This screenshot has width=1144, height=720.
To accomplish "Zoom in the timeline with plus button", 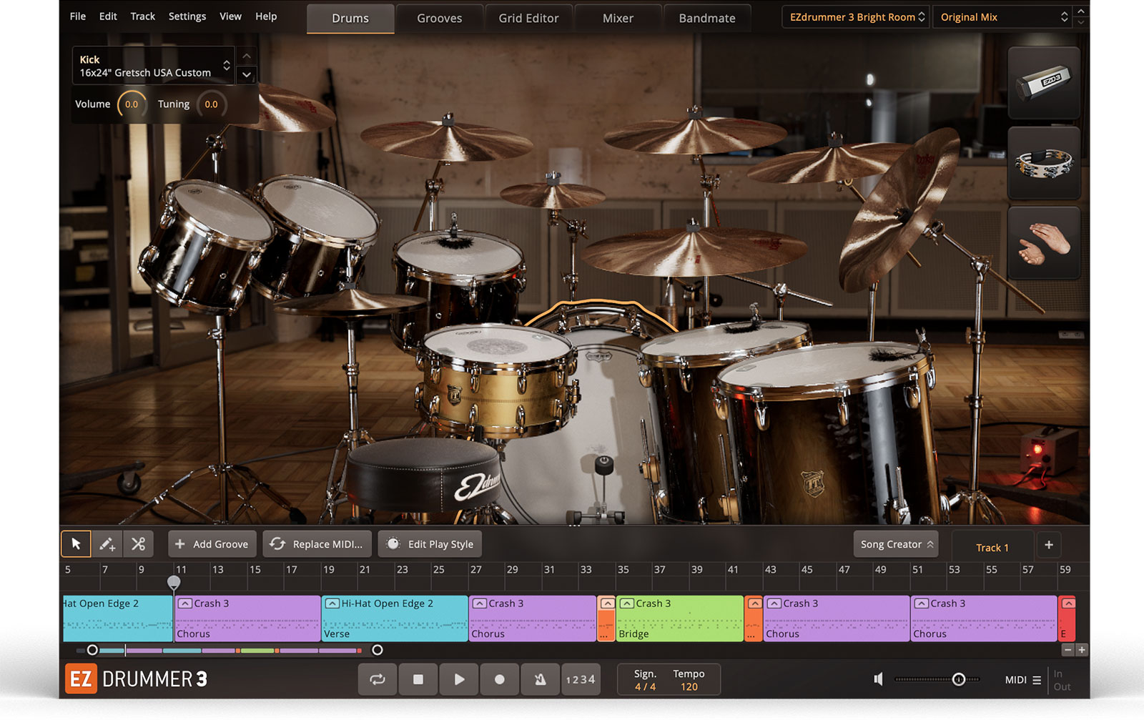I will coord(1082,650).
